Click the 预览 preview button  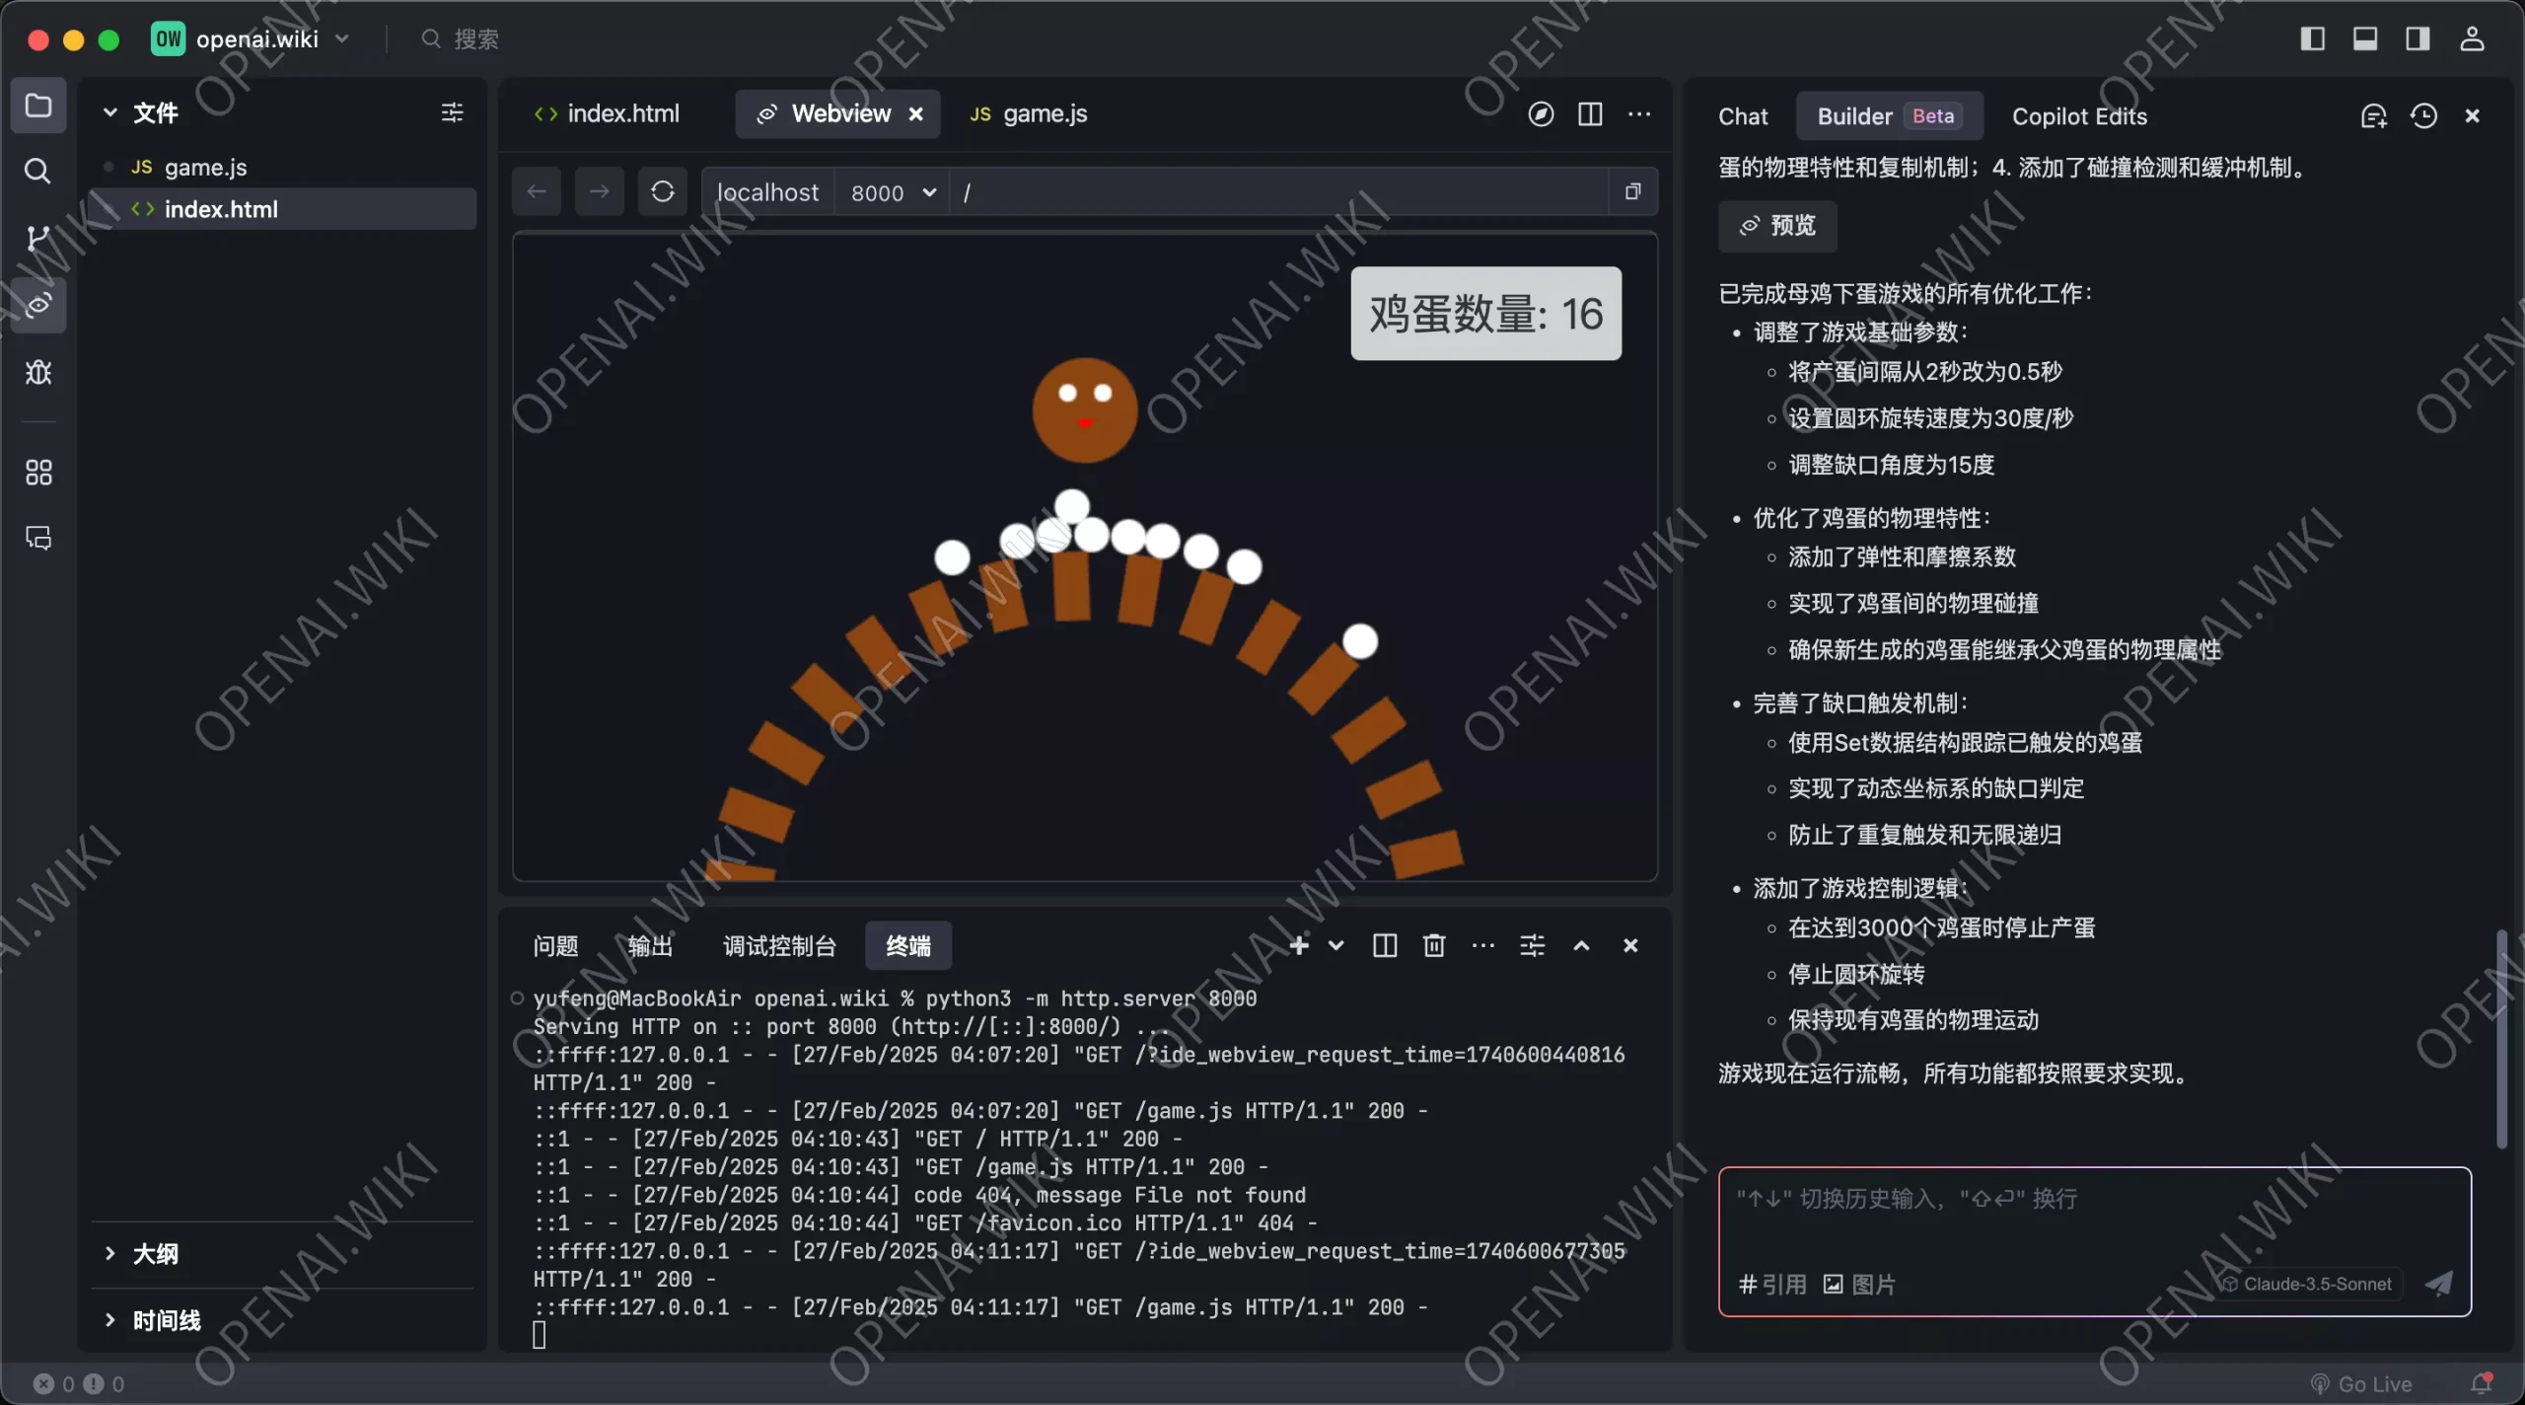click(1777, 226)
